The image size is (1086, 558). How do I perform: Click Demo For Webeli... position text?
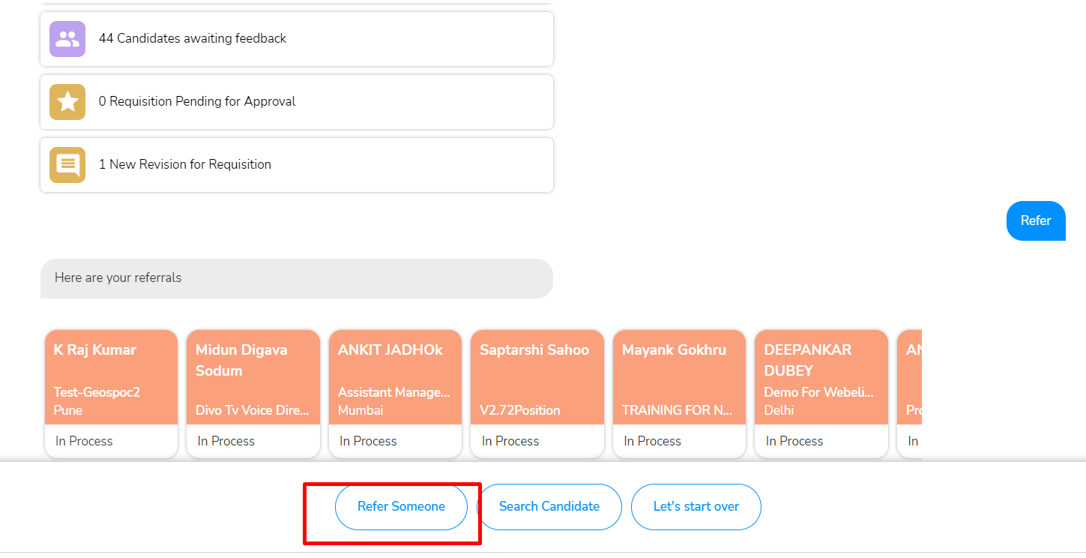tap(819, 392)
